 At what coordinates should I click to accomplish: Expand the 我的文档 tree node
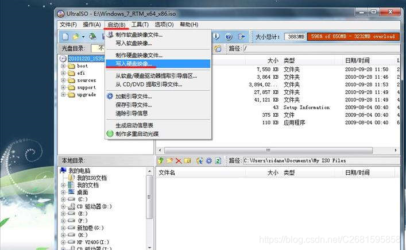(63, 185)
